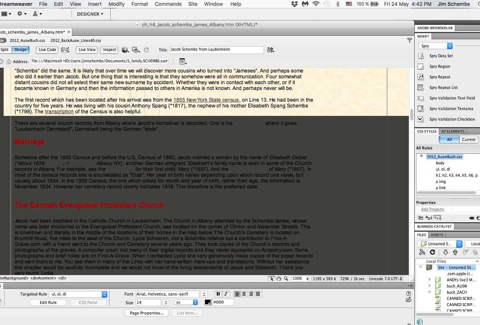
Task: Show only set properties in CSS panel
Action: pos(437,218)
